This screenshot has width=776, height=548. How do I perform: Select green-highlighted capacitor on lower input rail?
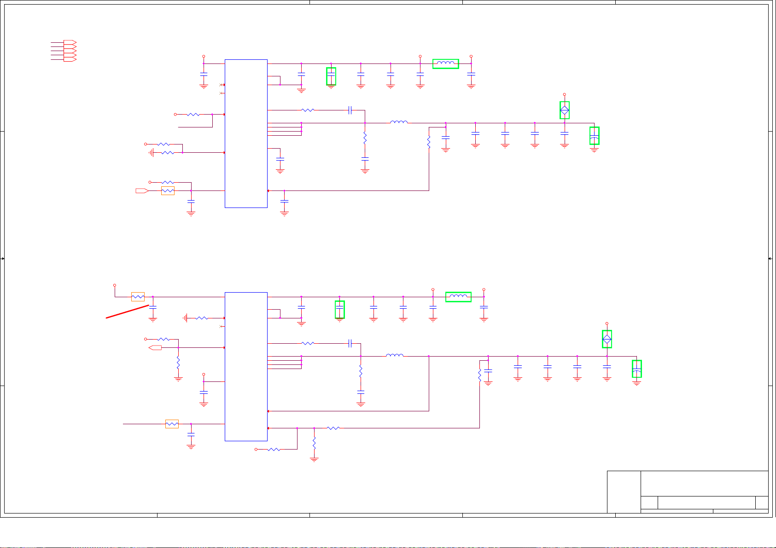[x=340, y=310]
